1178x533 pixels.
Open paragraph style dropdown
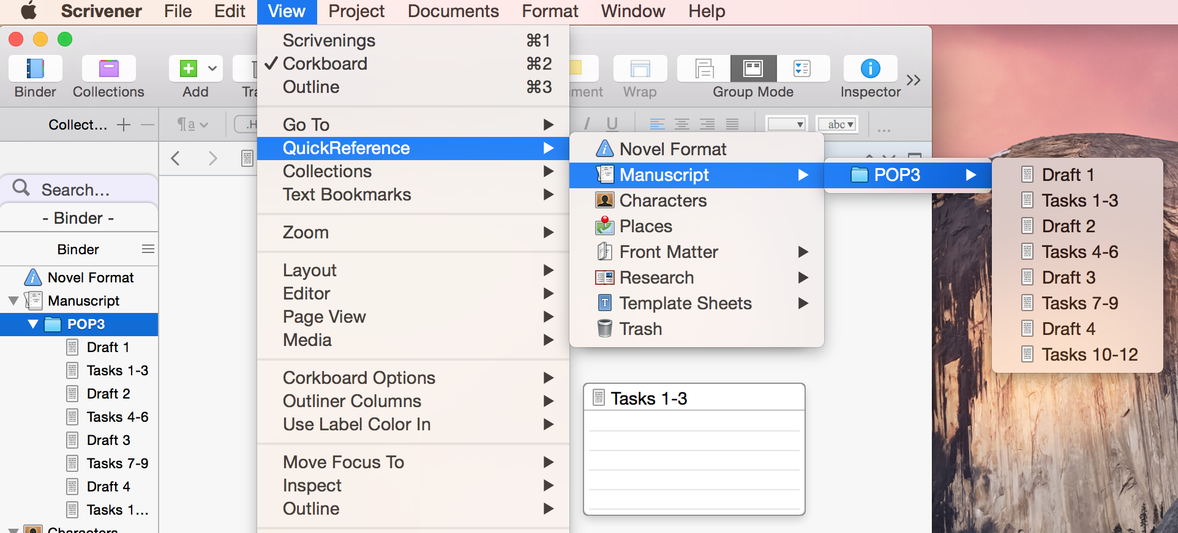(192, 125)
